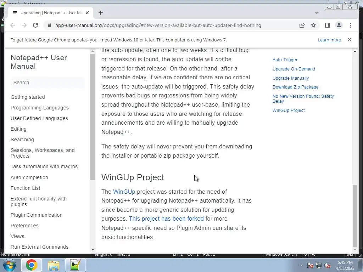Screen dimensions: 363x272
Task: Click sidebar scrollbar up arrow
Action: (x=93, y=51)
